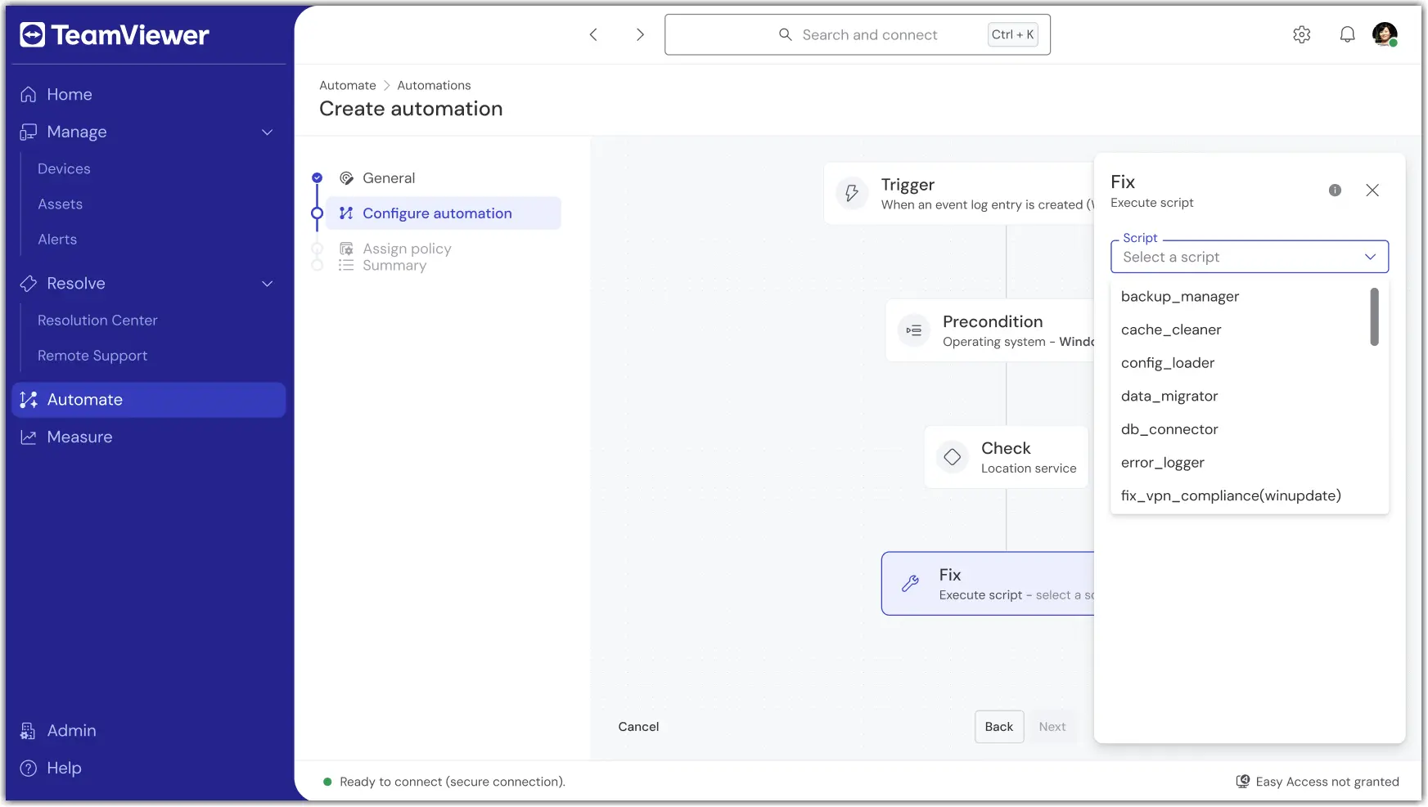Image resolution: width=1428 pixels, height=807 pixels.
Task: Click the Admin building icon
Action: 28,731
